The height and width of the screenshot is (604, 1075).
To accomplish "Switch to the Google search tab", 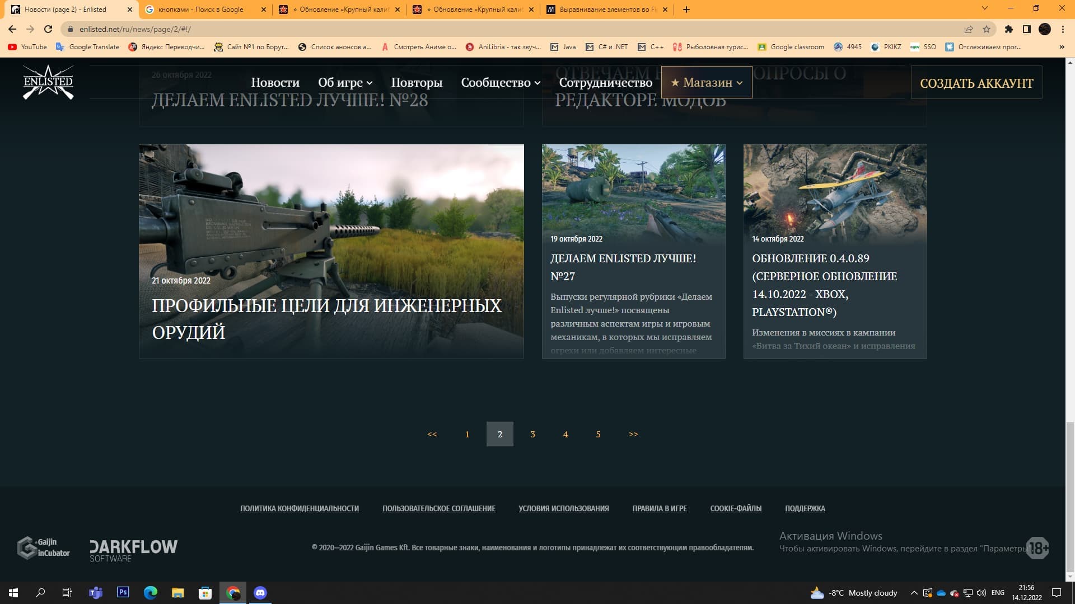I will [x=205, y=10].
